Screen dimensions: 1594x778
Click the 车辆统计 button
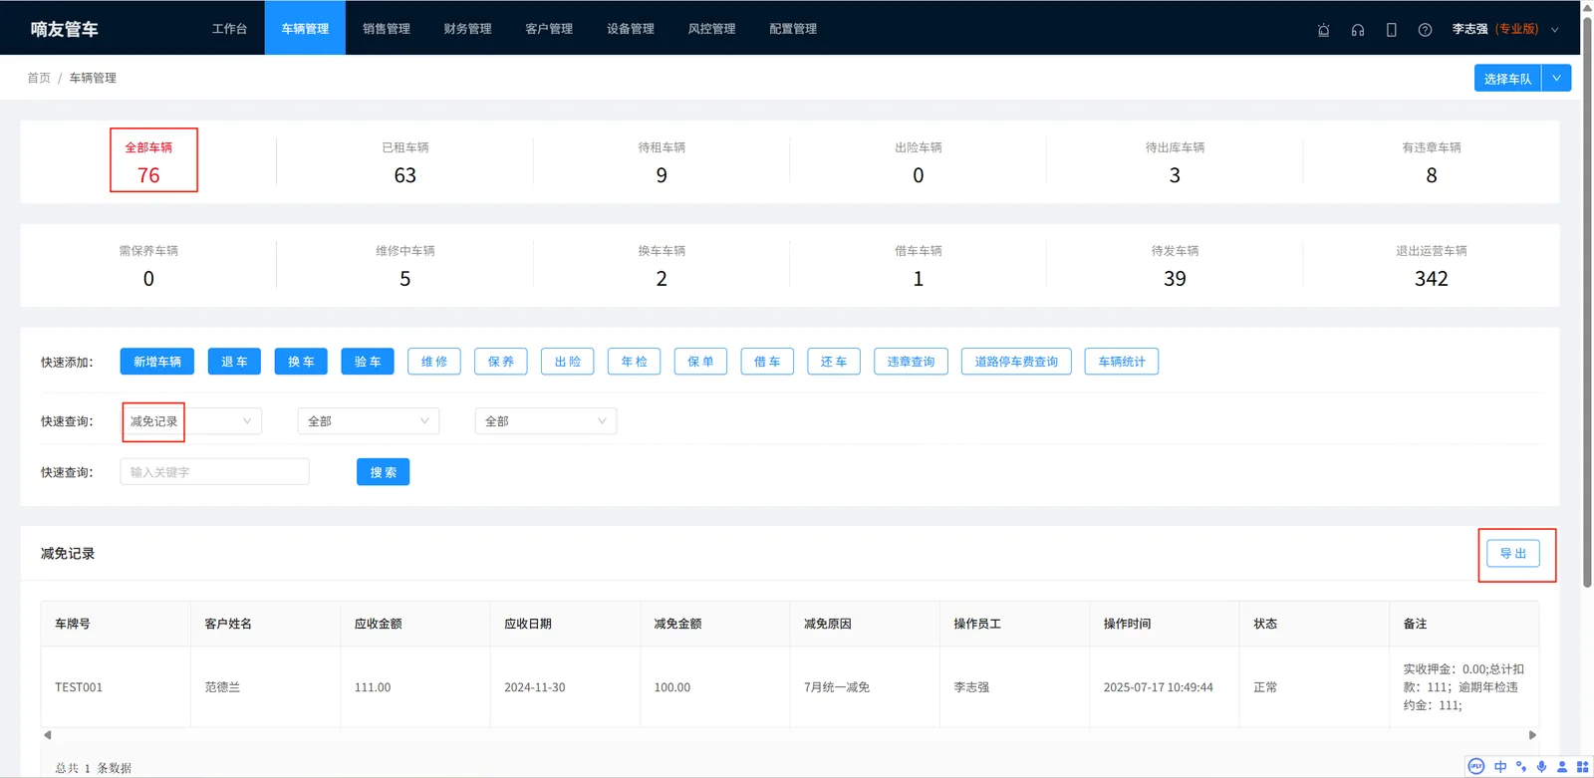tap(1122, 362)
